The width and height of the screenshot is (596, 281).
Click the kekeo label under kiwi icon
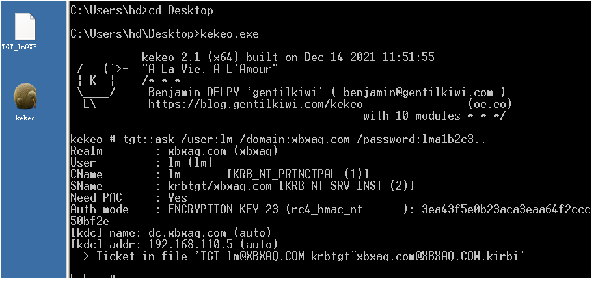[x=25, y=118]
